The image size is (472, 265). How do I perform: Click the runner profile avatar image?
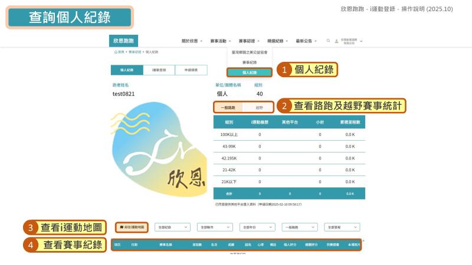click(158, 147)
